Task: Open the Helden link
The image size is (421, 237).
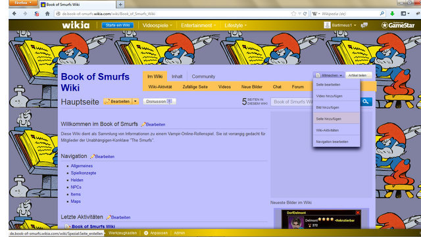Action: pos(77,180)
